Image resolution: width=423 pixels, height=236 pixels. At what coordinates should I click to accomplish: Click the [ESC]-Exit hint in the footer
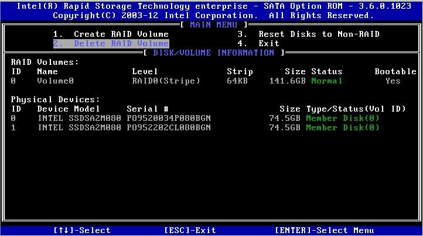[x=190, y=230]
